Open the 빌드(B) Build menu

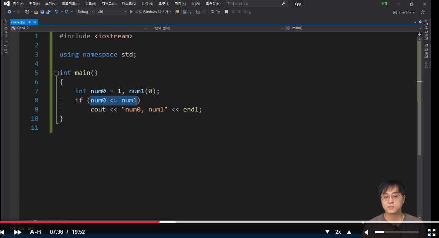point(90,3)
